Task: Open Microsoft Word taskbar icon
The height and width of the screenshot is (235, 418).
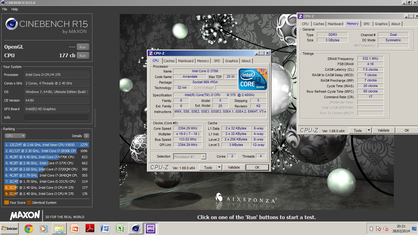Action: [x=105, y=229]
